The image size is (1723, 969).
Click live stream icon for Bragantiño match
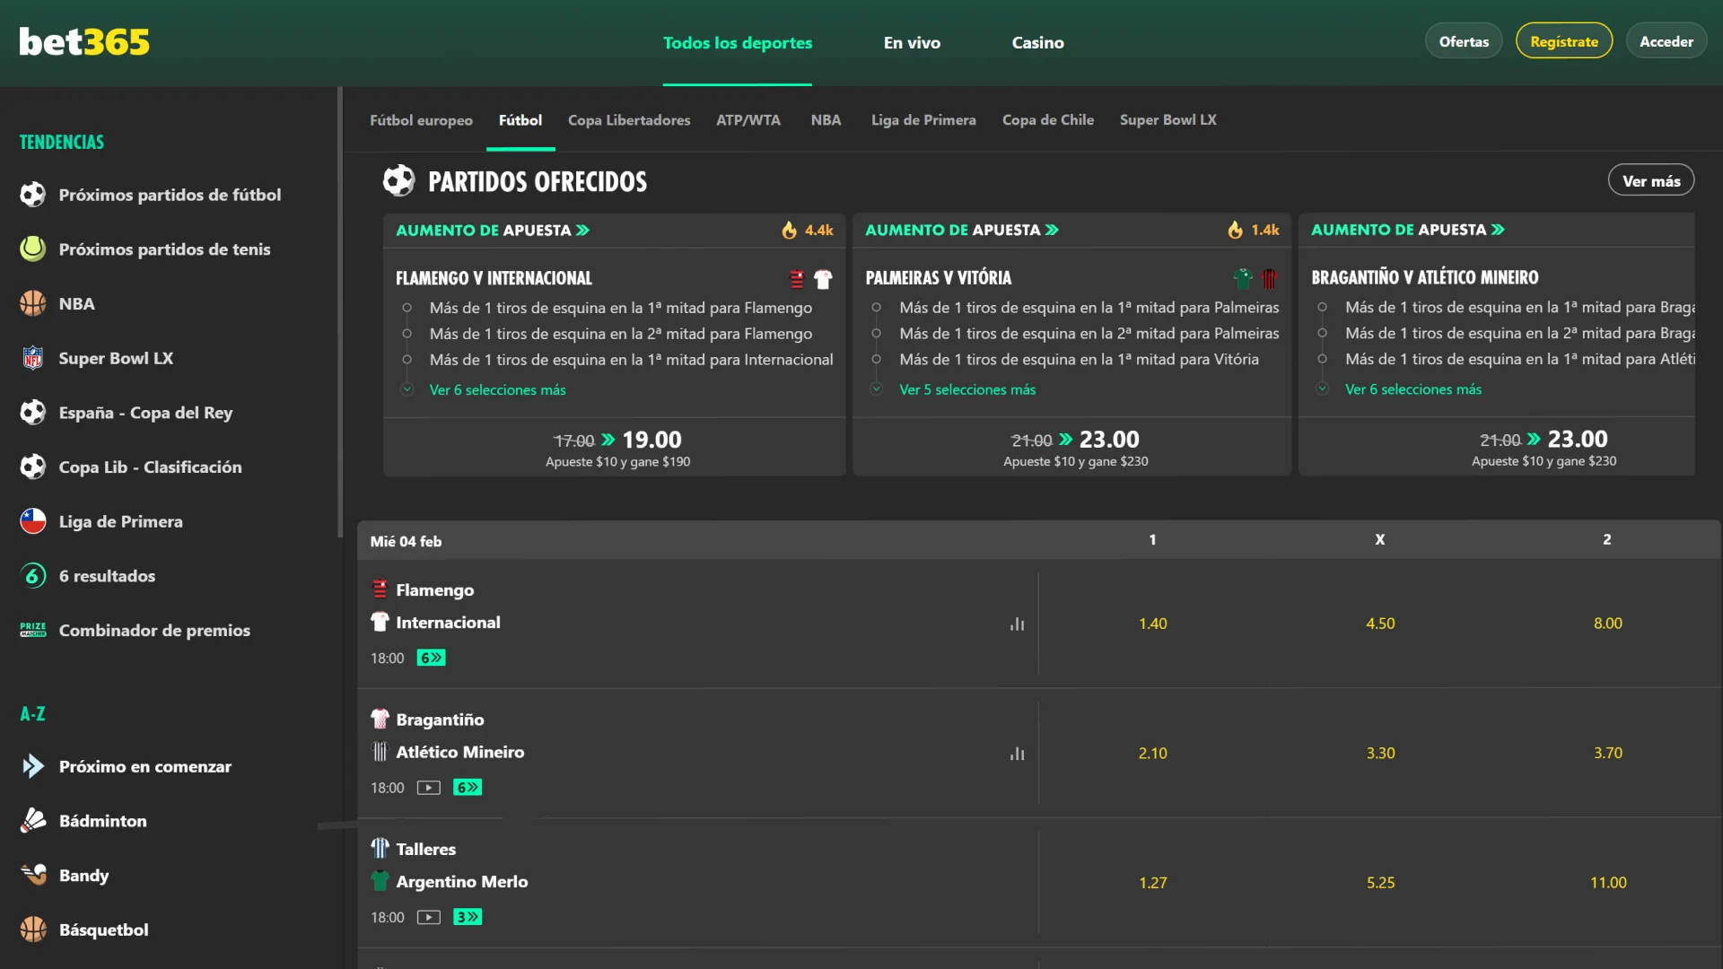coord(428,788)
